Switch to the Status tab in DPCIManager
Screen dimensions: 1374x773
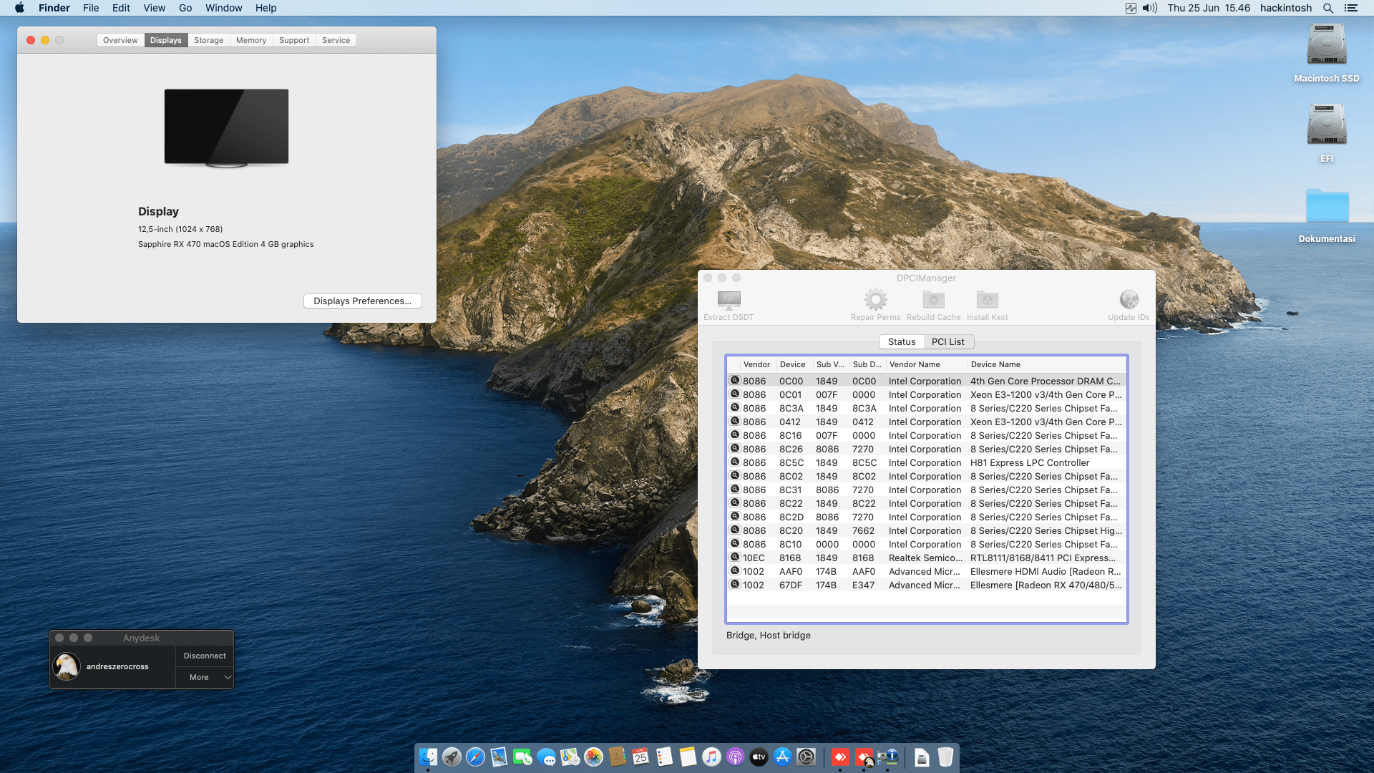[x=901, y=342]
